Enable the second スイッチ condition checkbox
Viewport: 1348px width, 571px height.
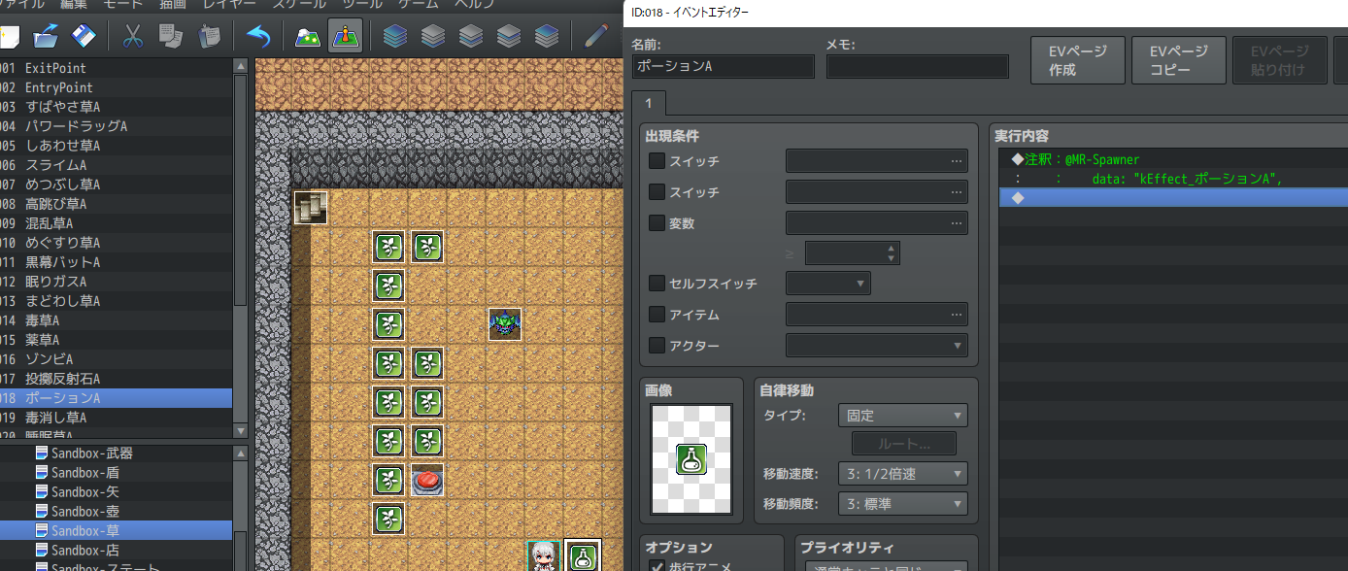pyautogui.click(x=657, y=192)
